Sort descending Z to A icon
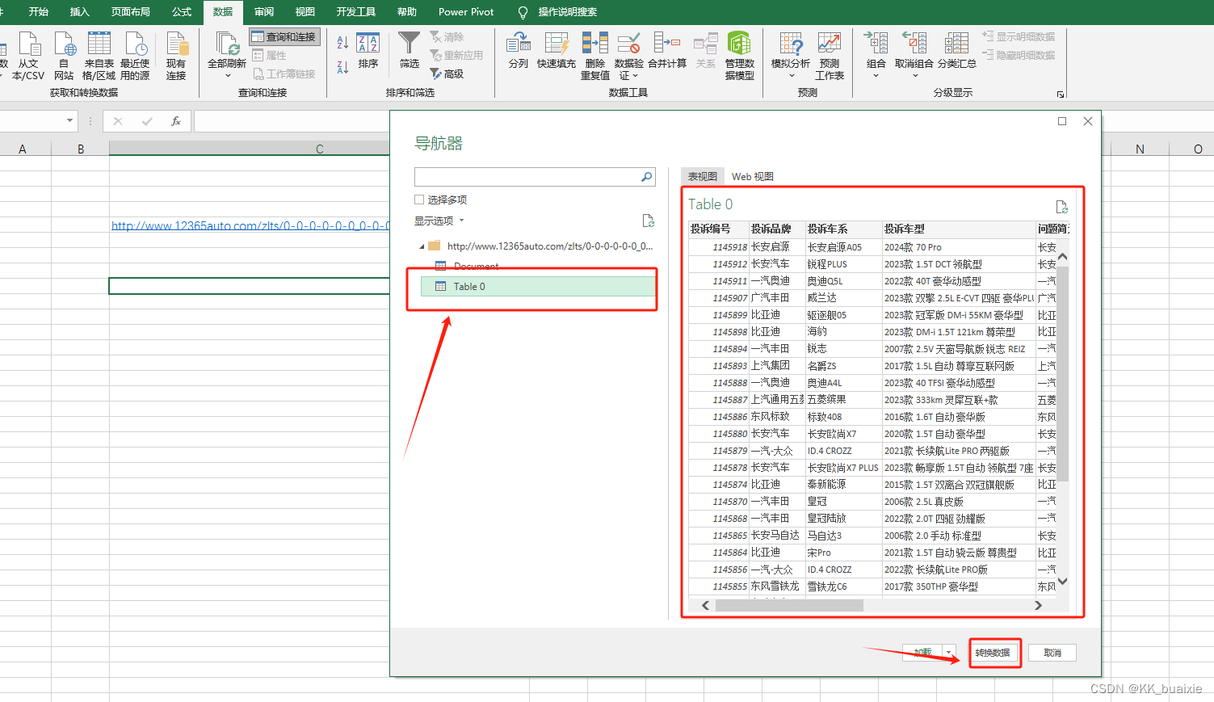The height and width of the screenshot is (702, 1214). (x=342, y=67)
